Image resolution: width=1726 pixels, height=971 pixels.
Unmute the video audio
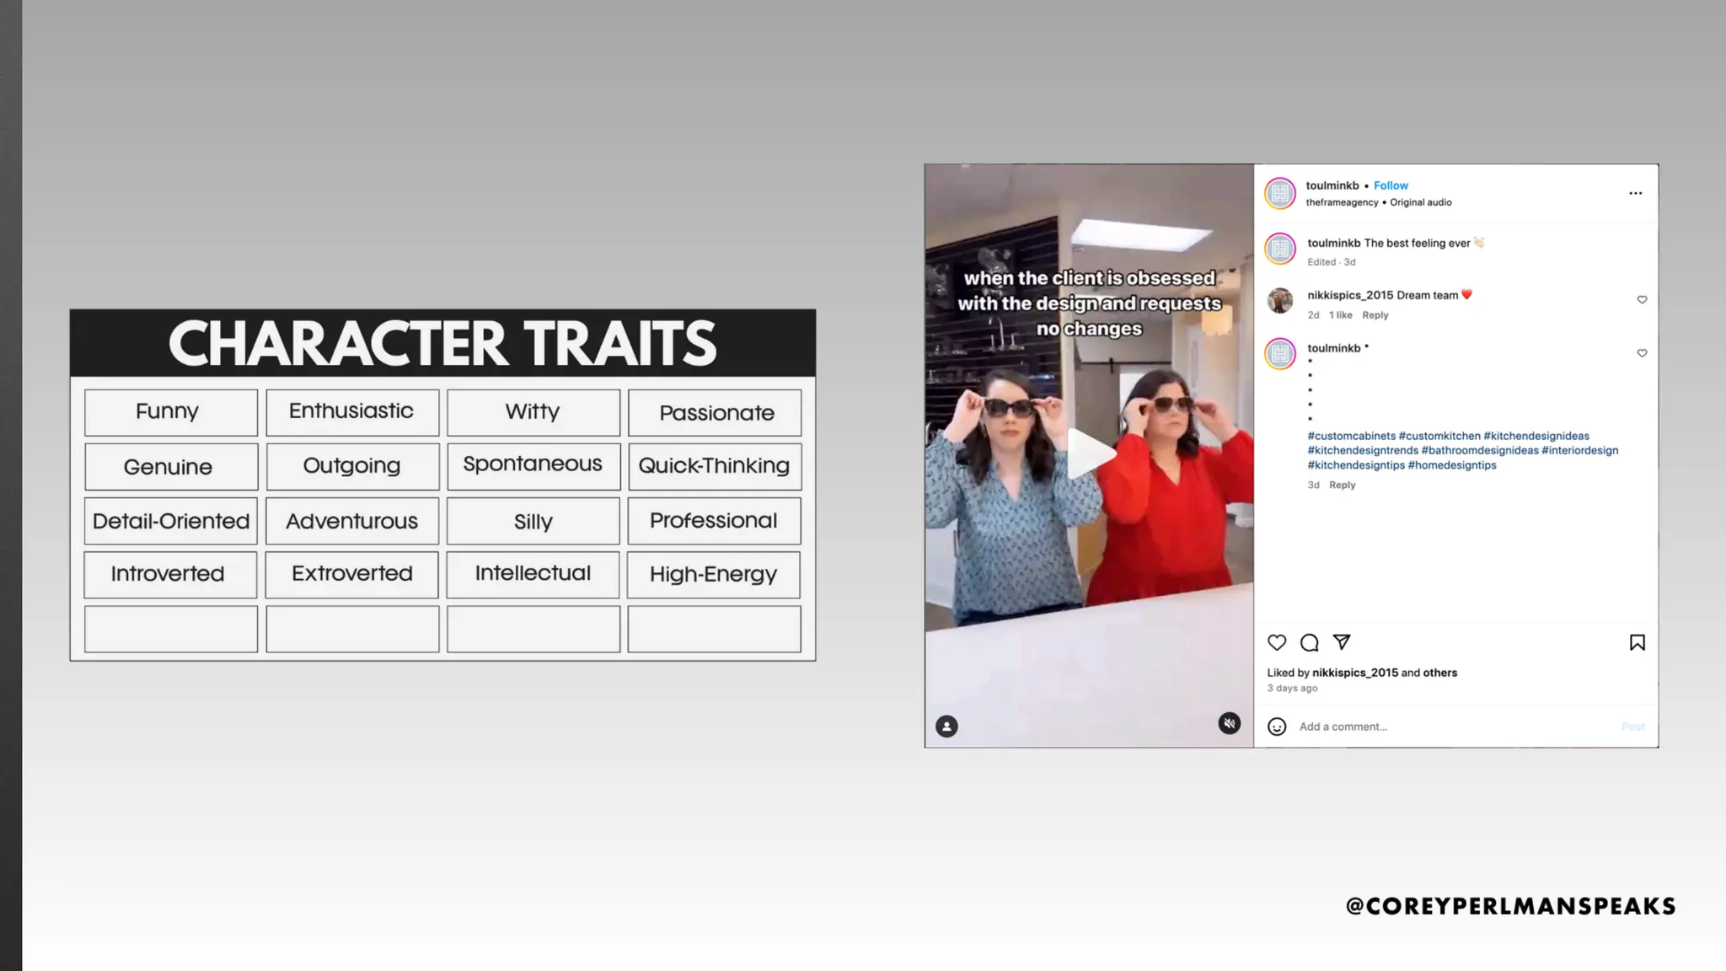coord(1230,723)
